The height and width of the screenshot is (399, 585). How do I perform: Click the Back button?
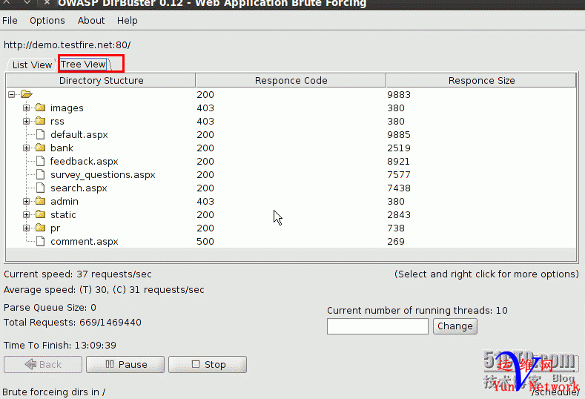43,364
